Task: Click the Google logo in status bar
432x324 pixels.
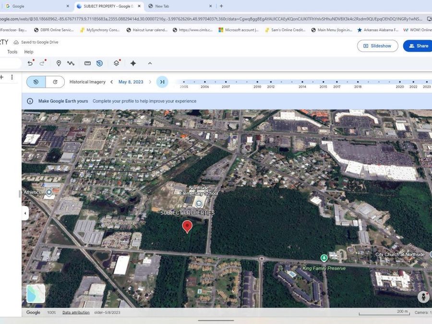Action: [x=33, y=312]
